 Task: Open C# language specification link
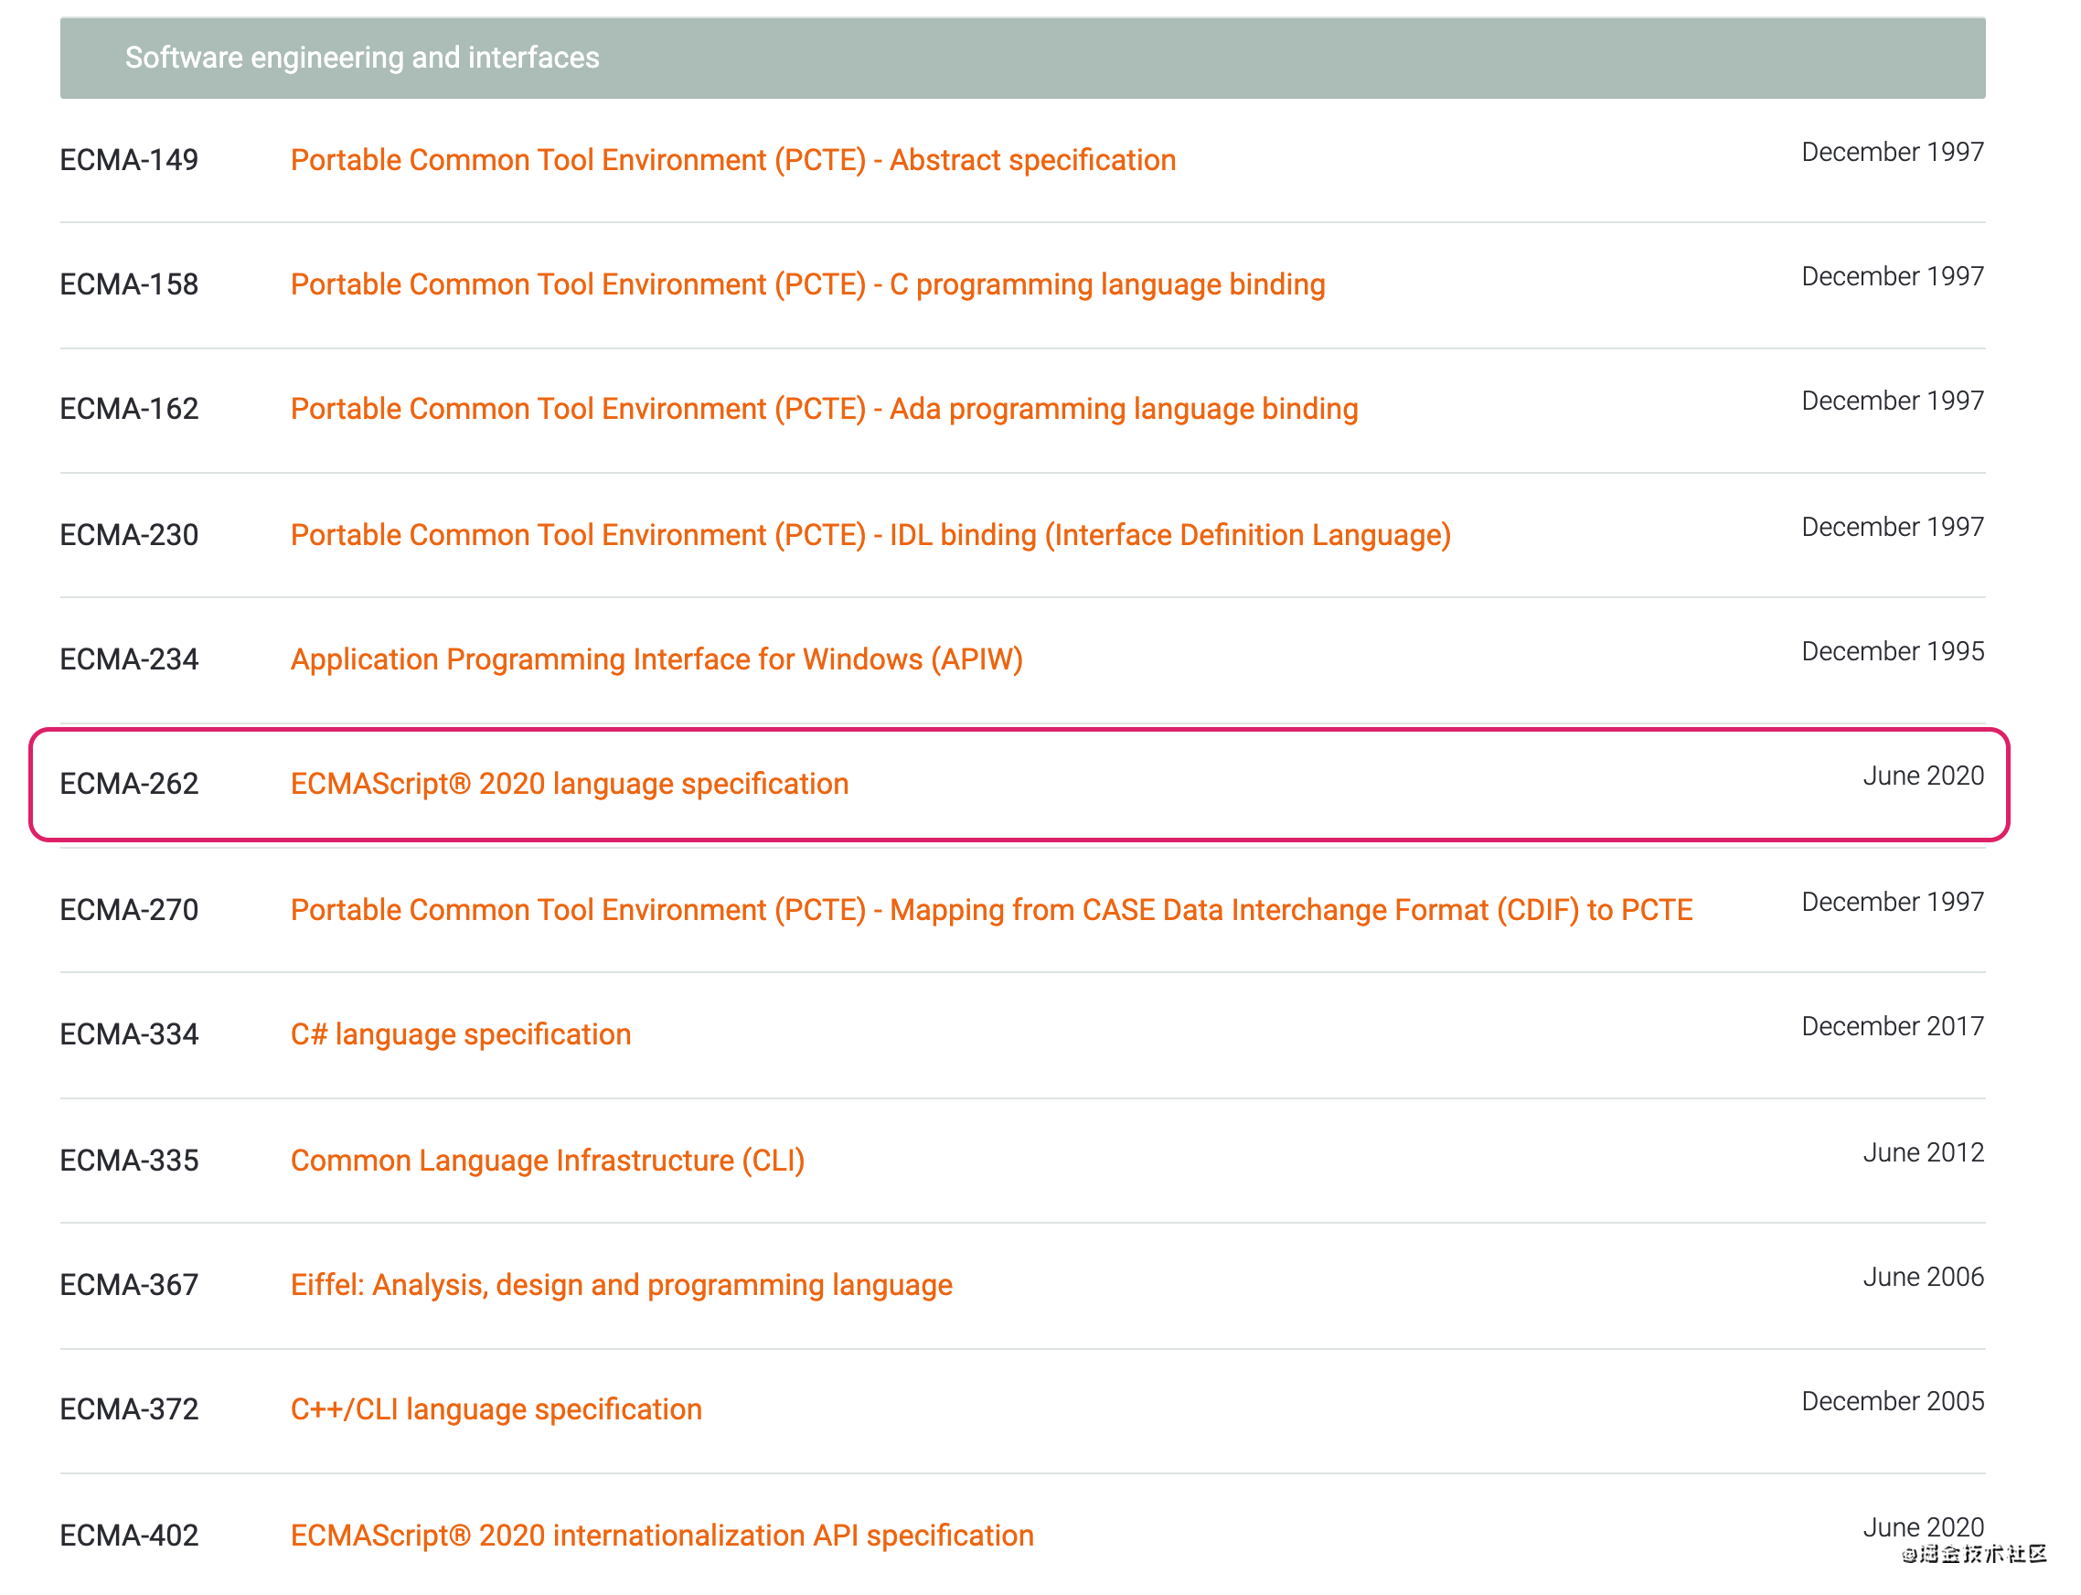tap(460, 1033)
